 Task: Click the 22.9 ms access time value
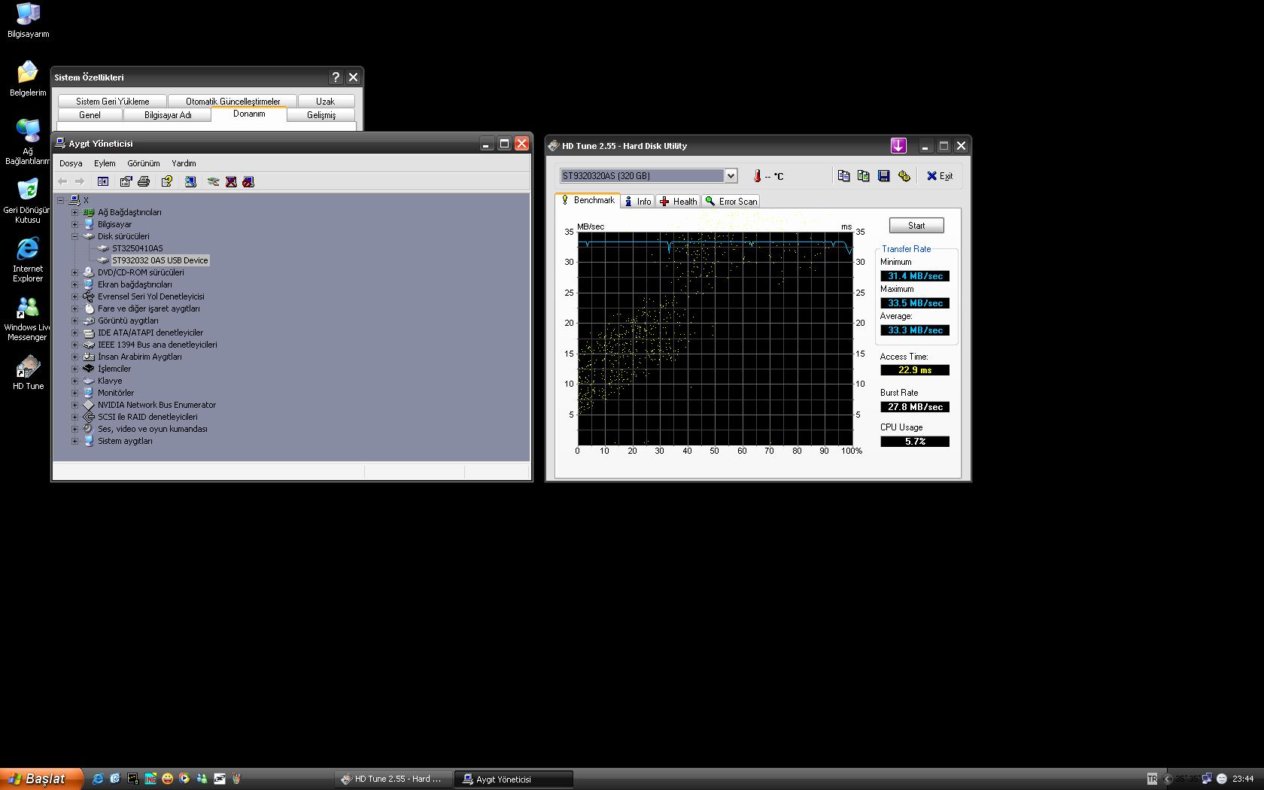[x=915, y=370]
